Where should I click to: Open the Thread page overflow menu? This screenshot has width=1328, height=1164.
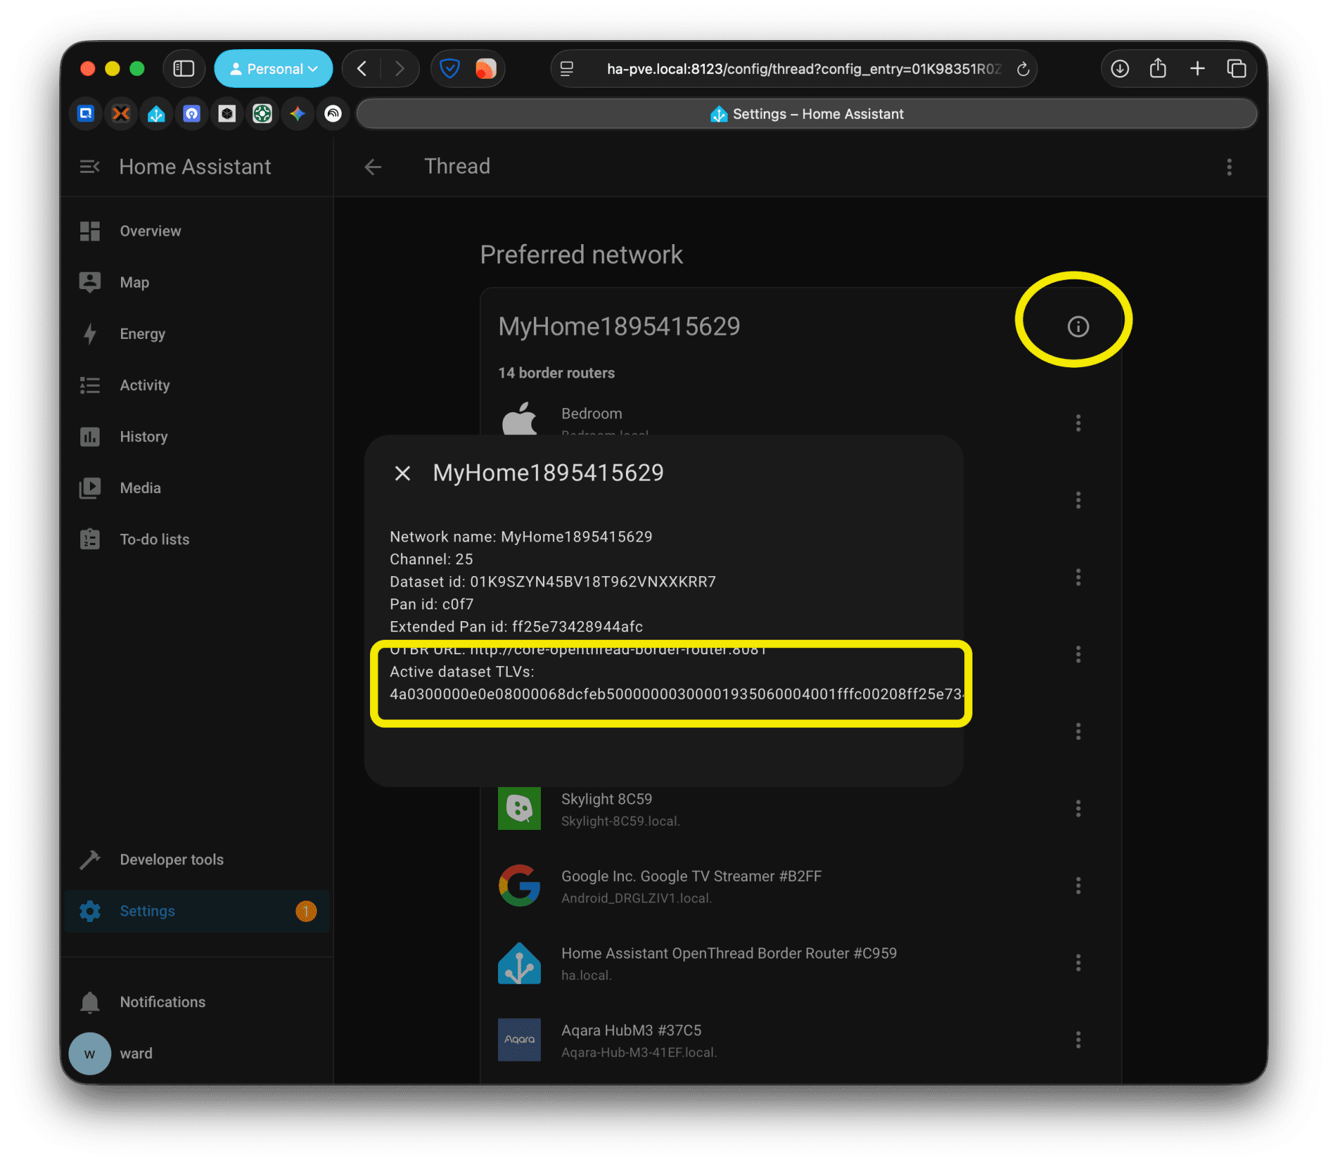point(1229,167)
